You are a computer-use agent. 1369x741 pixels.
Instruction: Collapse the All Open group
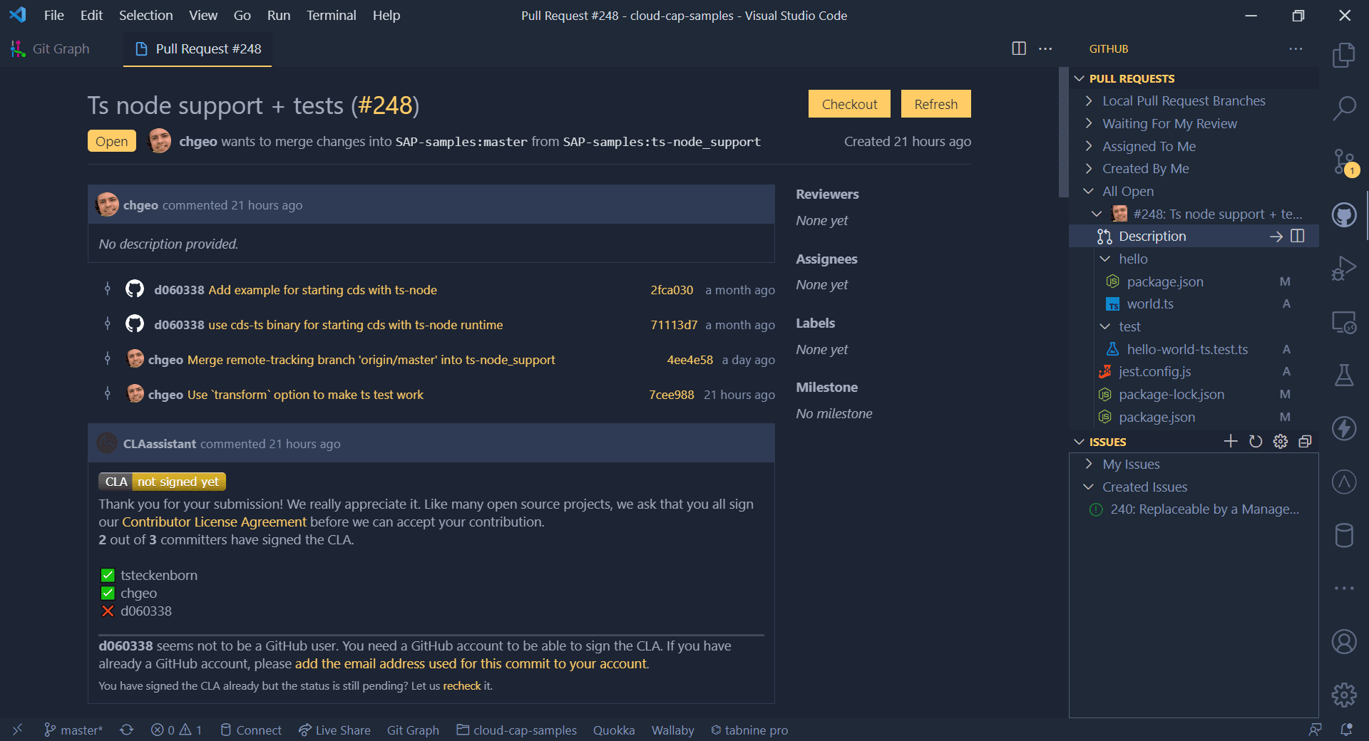pos(1089,191)
